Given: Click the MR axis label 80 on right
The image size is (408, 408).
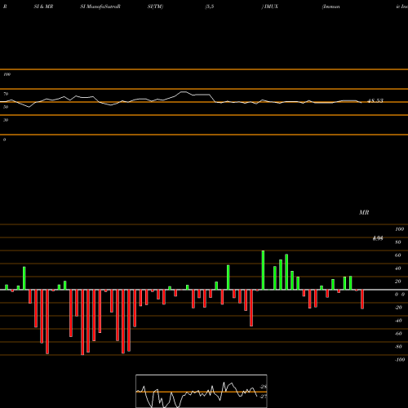Looking at the screenshot, I should click(397, 242).
